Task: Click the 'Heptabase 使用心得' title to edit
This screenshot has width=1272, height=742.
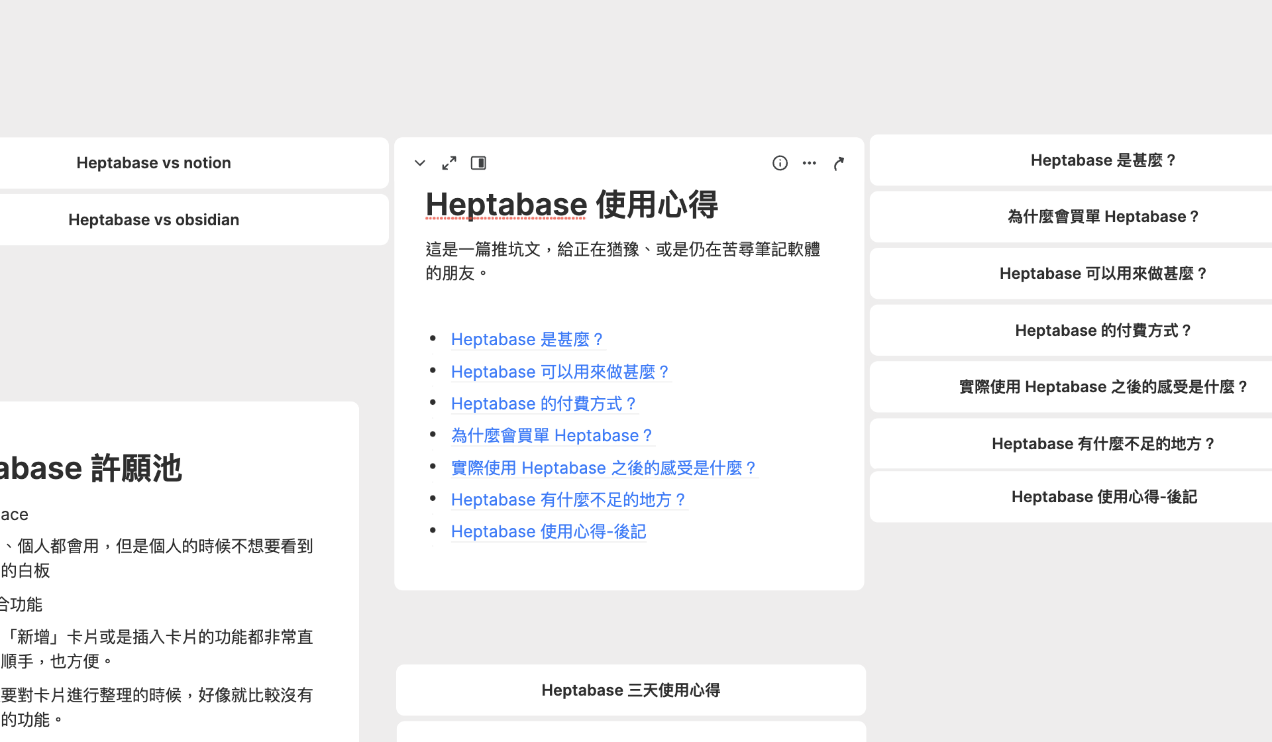Action: [x=571, y=205]
